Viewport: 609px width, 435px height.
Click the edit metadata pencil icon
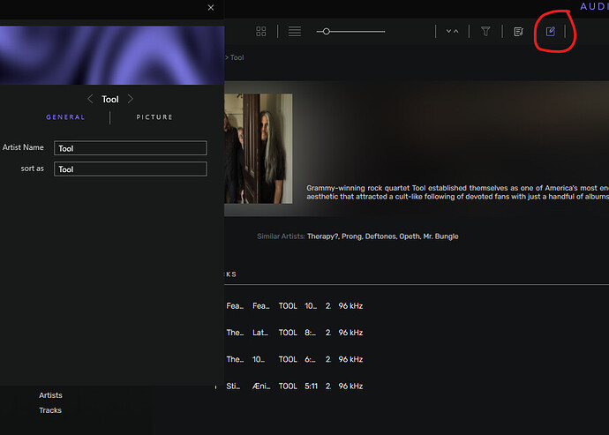(x=551, y=32)
